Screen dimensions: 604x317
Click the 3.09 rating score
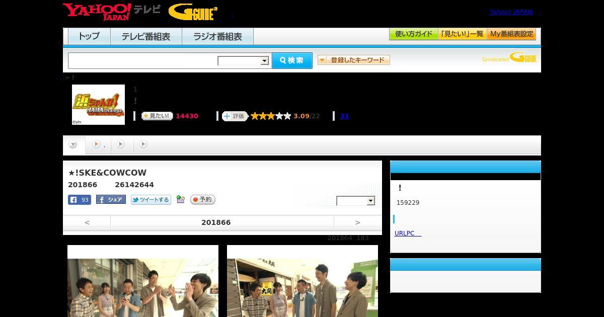point(301,116)
